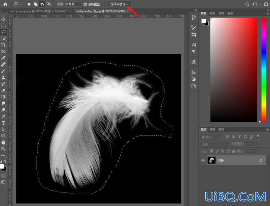
Task: Swap foreground and background colors in toolbox
Action: point(5,161)
